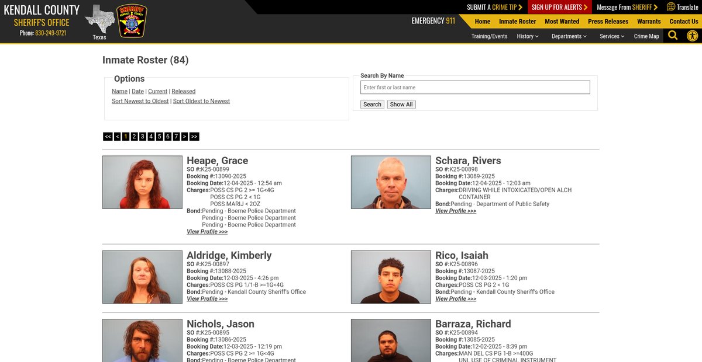Sort roster by Name

120,91
